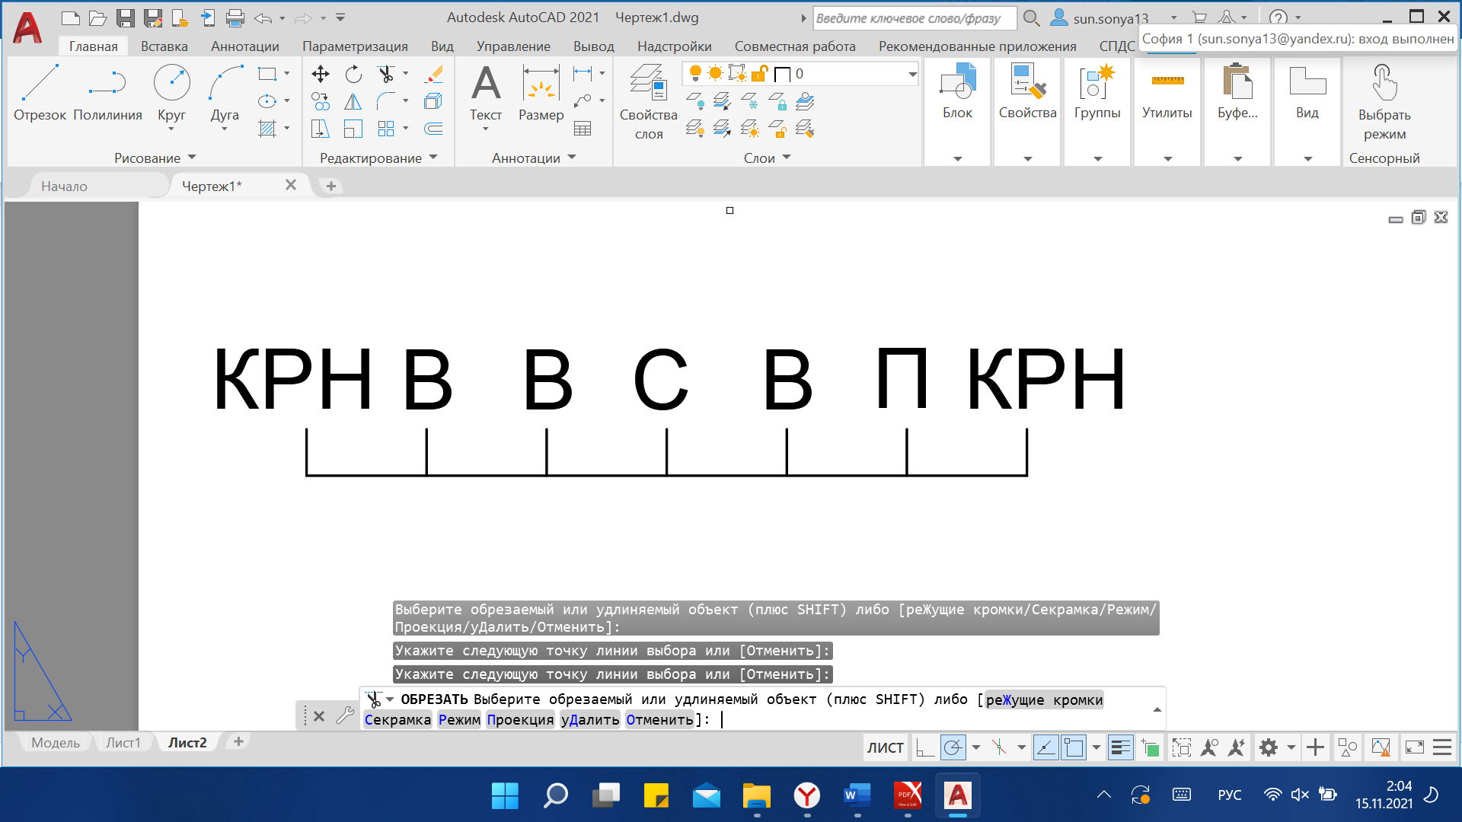Click the Move tool icon
The image size is (1462, 822).
click(321, 74)
